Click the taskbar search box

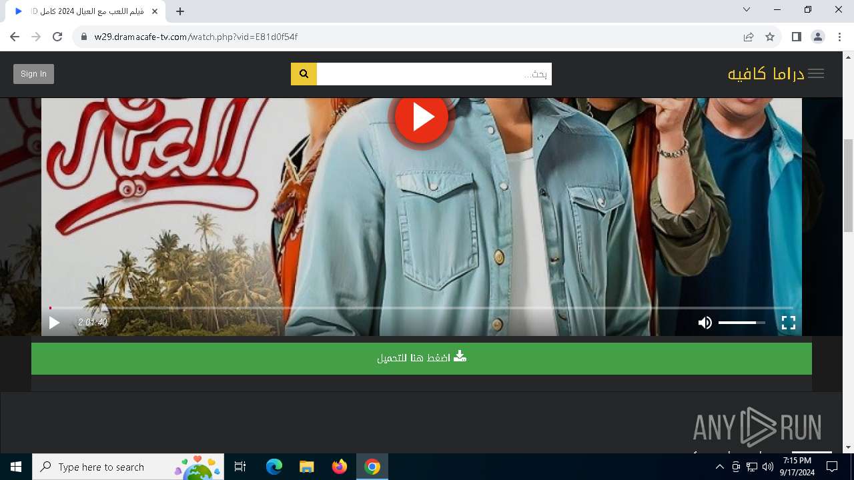tap(128, 467)
